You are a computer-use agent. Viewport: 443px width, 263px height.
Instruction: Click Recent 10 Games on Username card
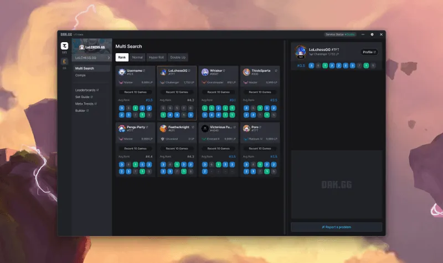pos(135,92)
